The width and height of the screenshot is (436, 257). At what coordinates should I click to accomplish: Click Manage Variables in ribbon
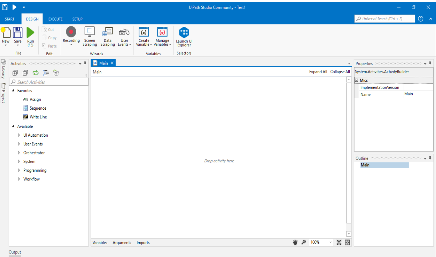(x=162, y=37)
